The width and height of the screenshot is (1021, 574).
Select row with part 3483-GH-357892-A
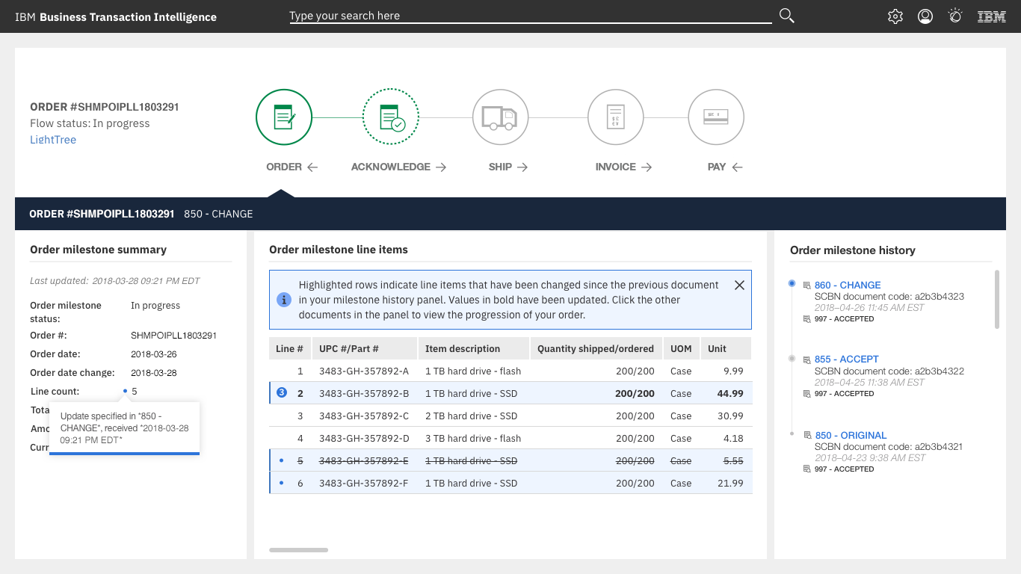(x=510, y=371)
